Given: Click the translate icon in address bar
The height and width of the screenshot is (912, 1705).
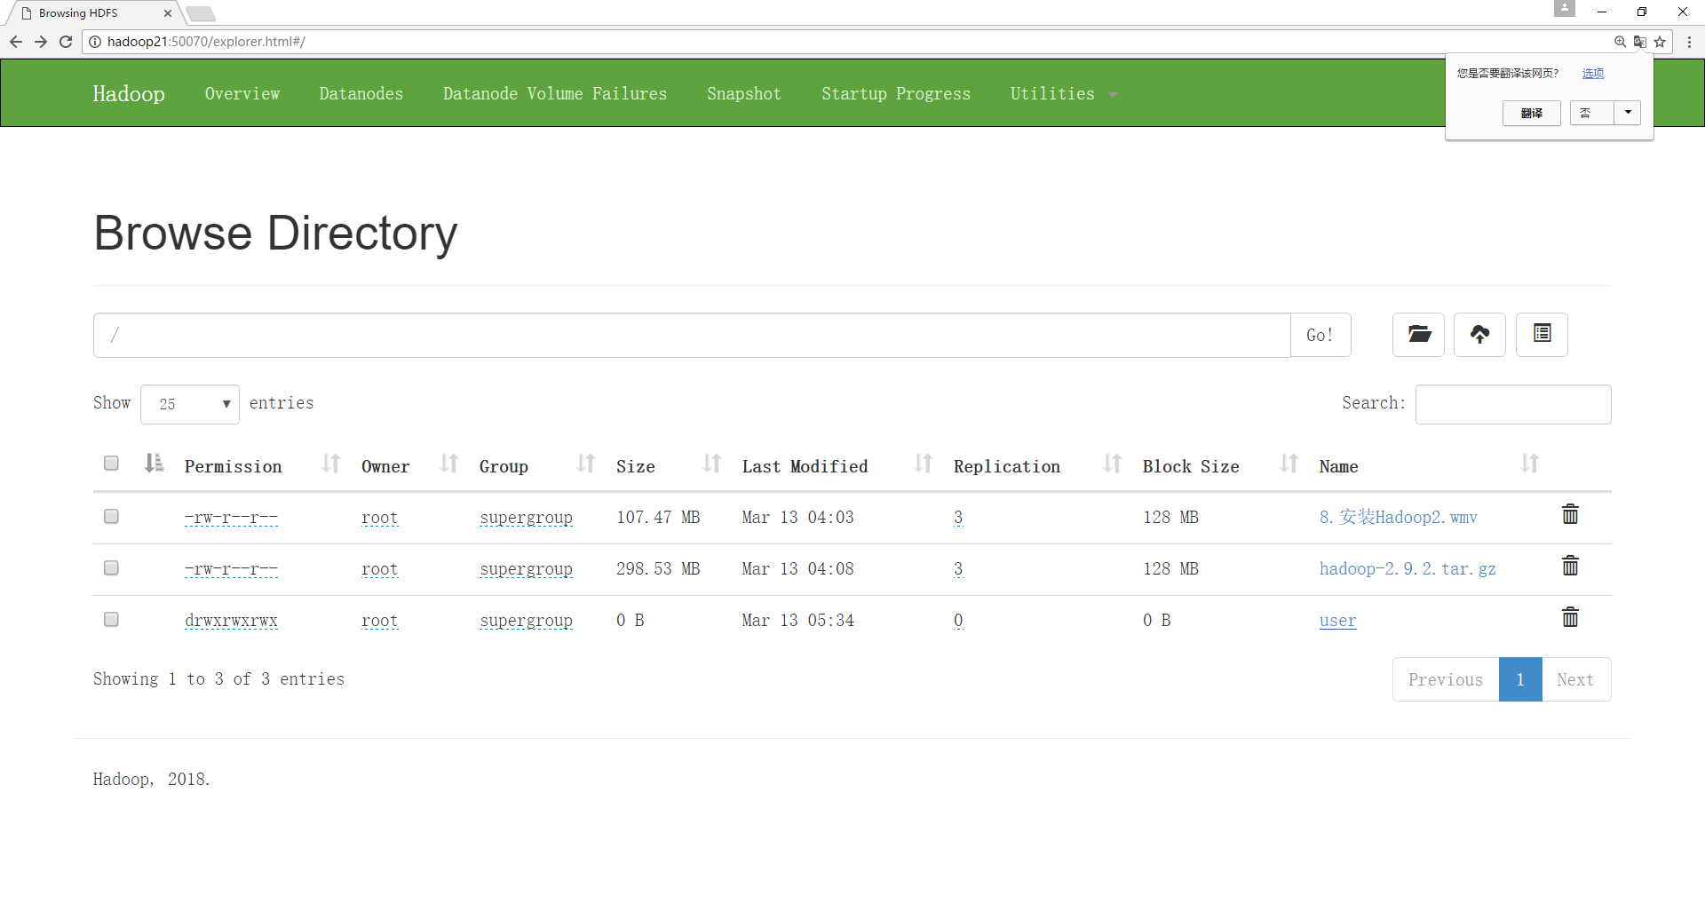Looking at the screenshot, I should click(x=1640, y=42).
